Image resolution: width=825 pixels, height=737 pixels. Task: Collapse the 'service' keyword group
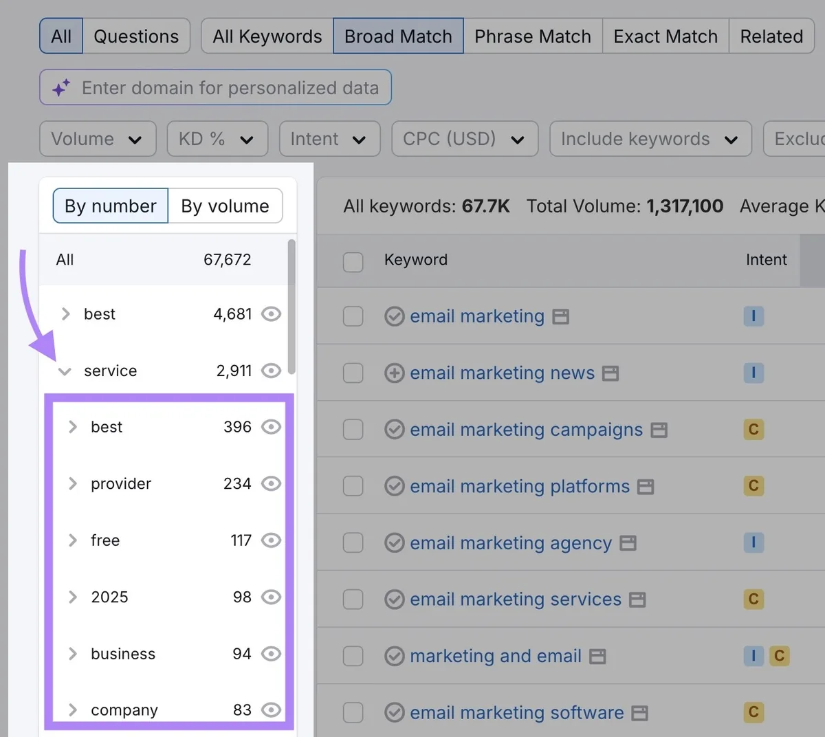pos(65,371)
